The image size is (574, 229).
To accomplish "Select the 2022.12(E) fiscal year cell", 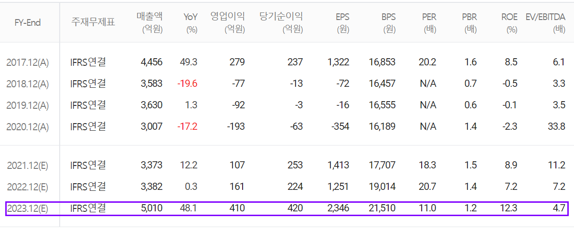I will tap(28, 187).
